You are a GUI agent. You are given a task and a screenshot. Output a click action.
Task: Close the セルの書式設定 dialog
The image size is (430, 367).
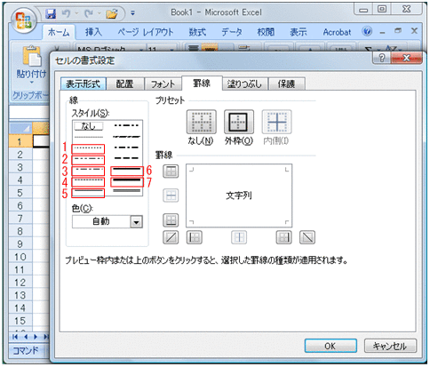point(406,58)
